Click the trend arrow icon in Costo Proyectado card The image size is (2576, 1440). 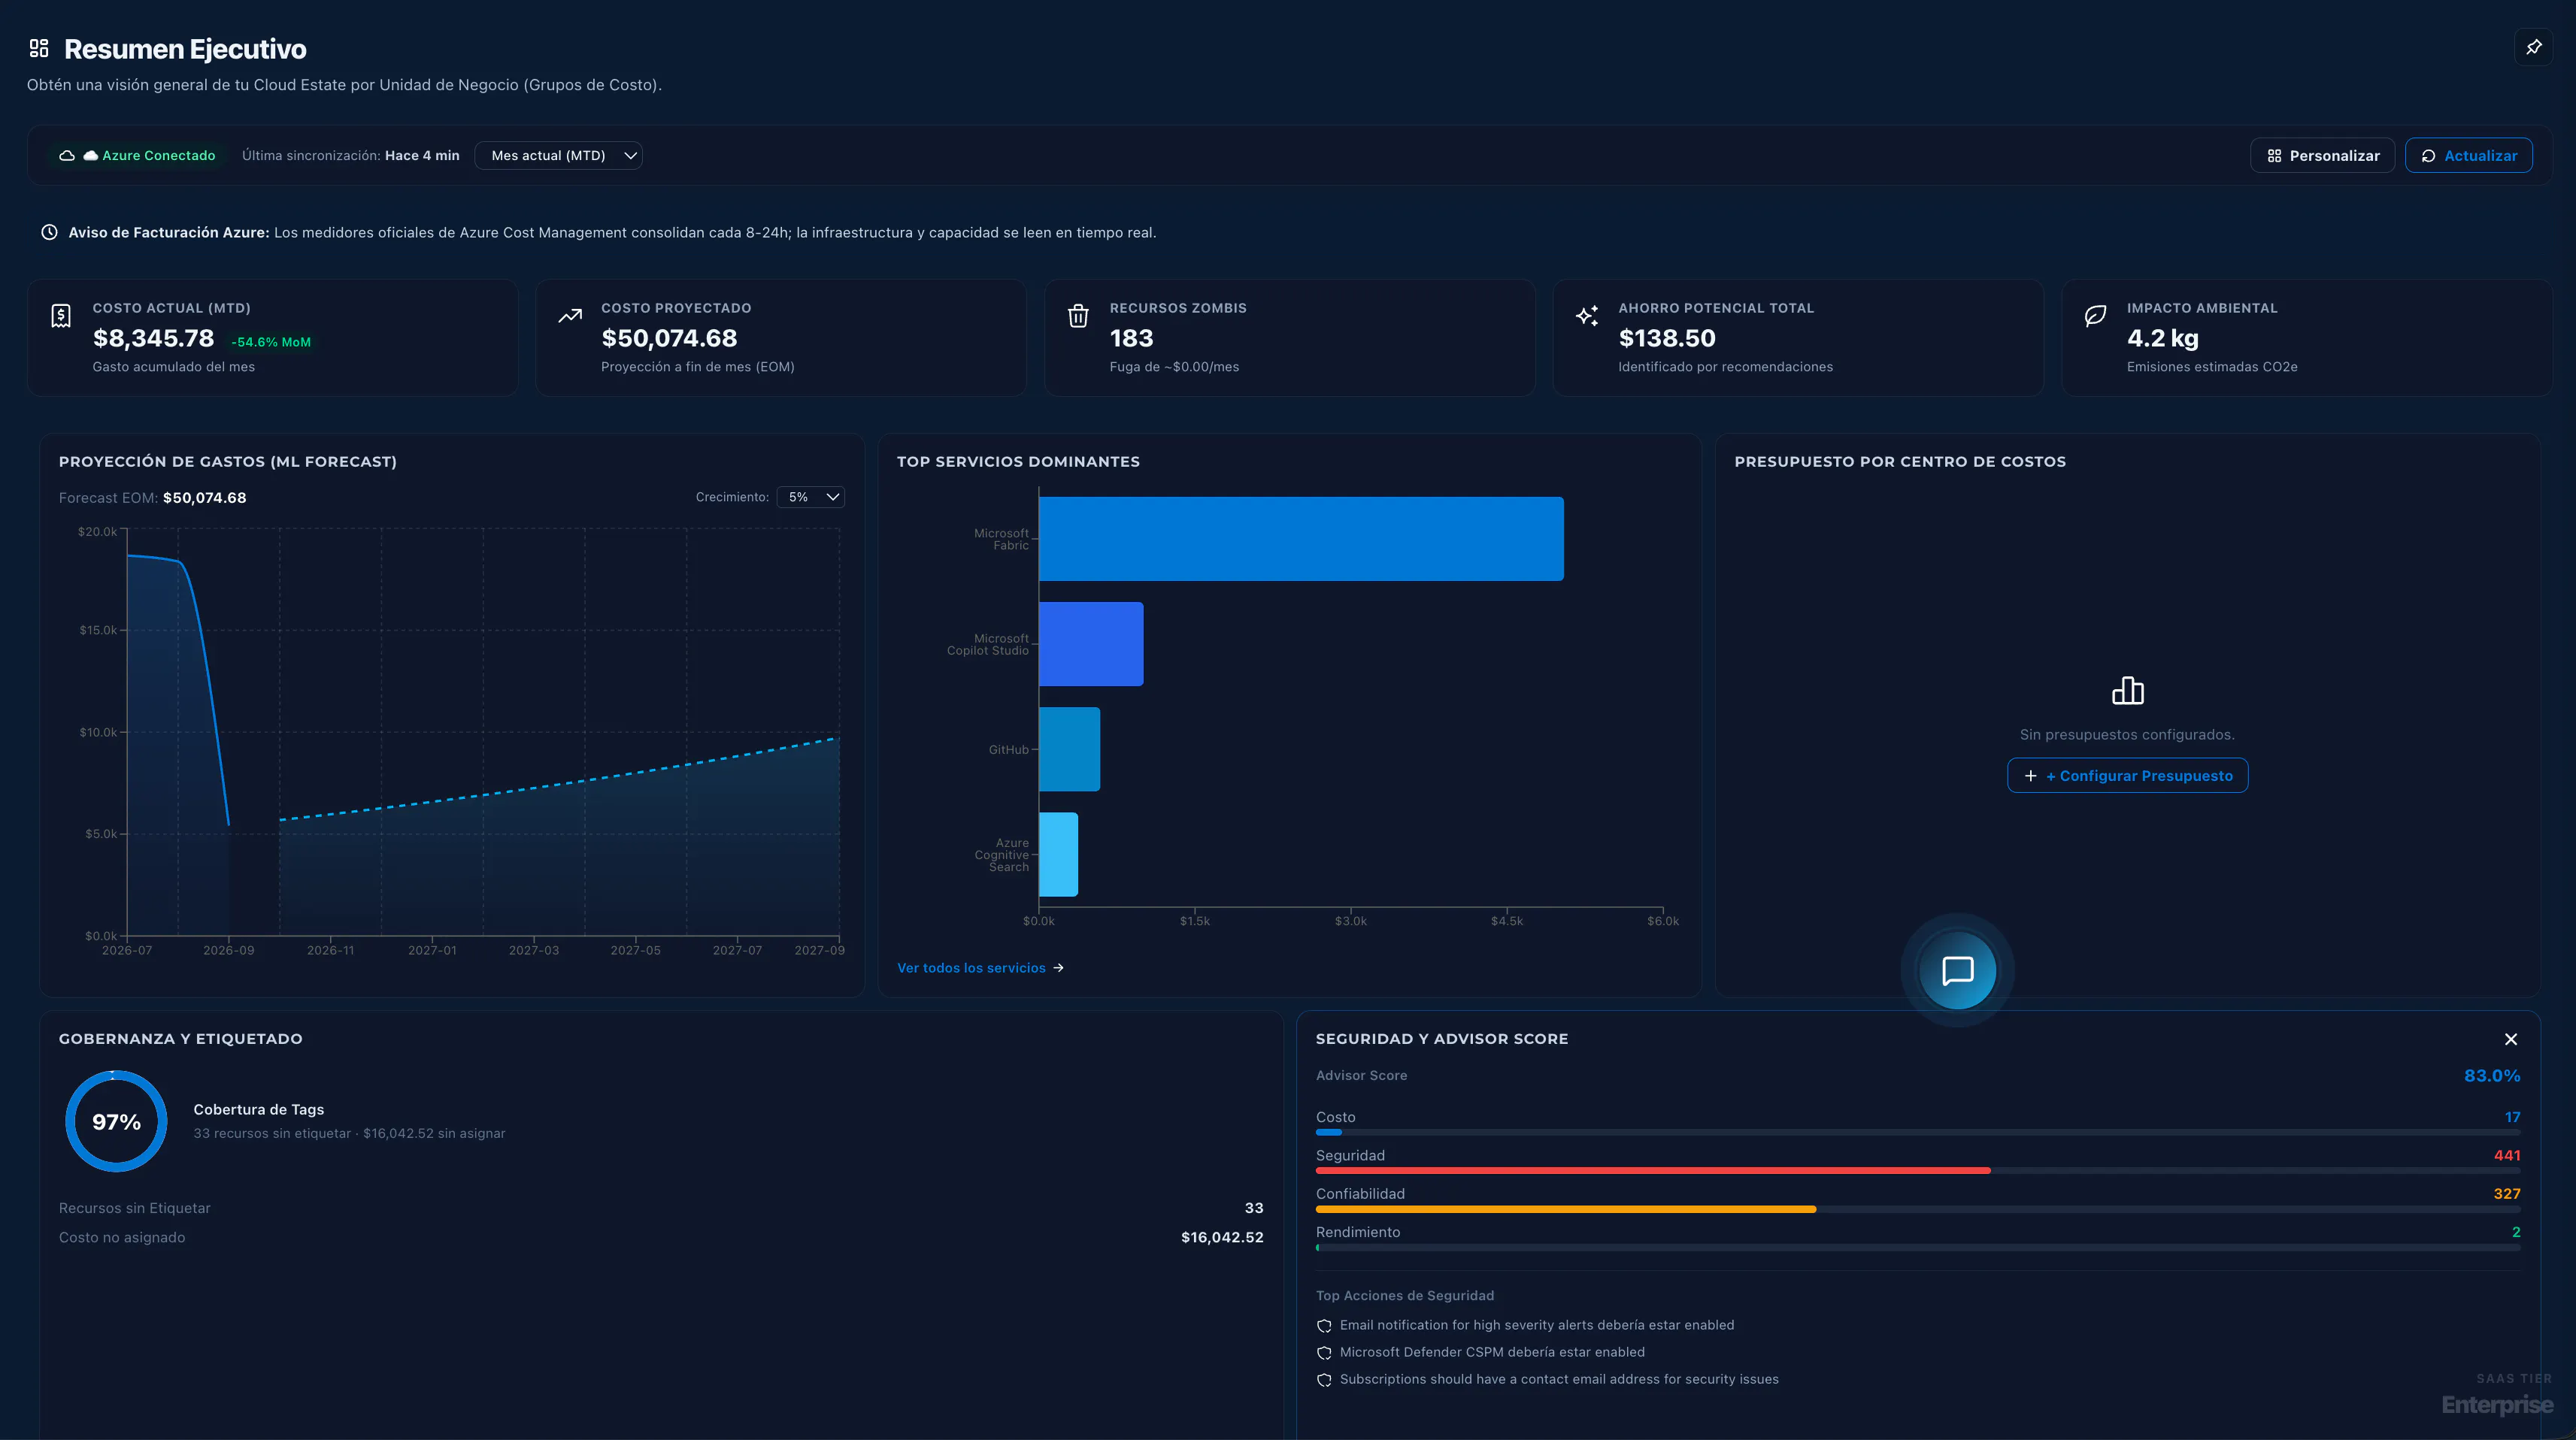coord(570,316)
